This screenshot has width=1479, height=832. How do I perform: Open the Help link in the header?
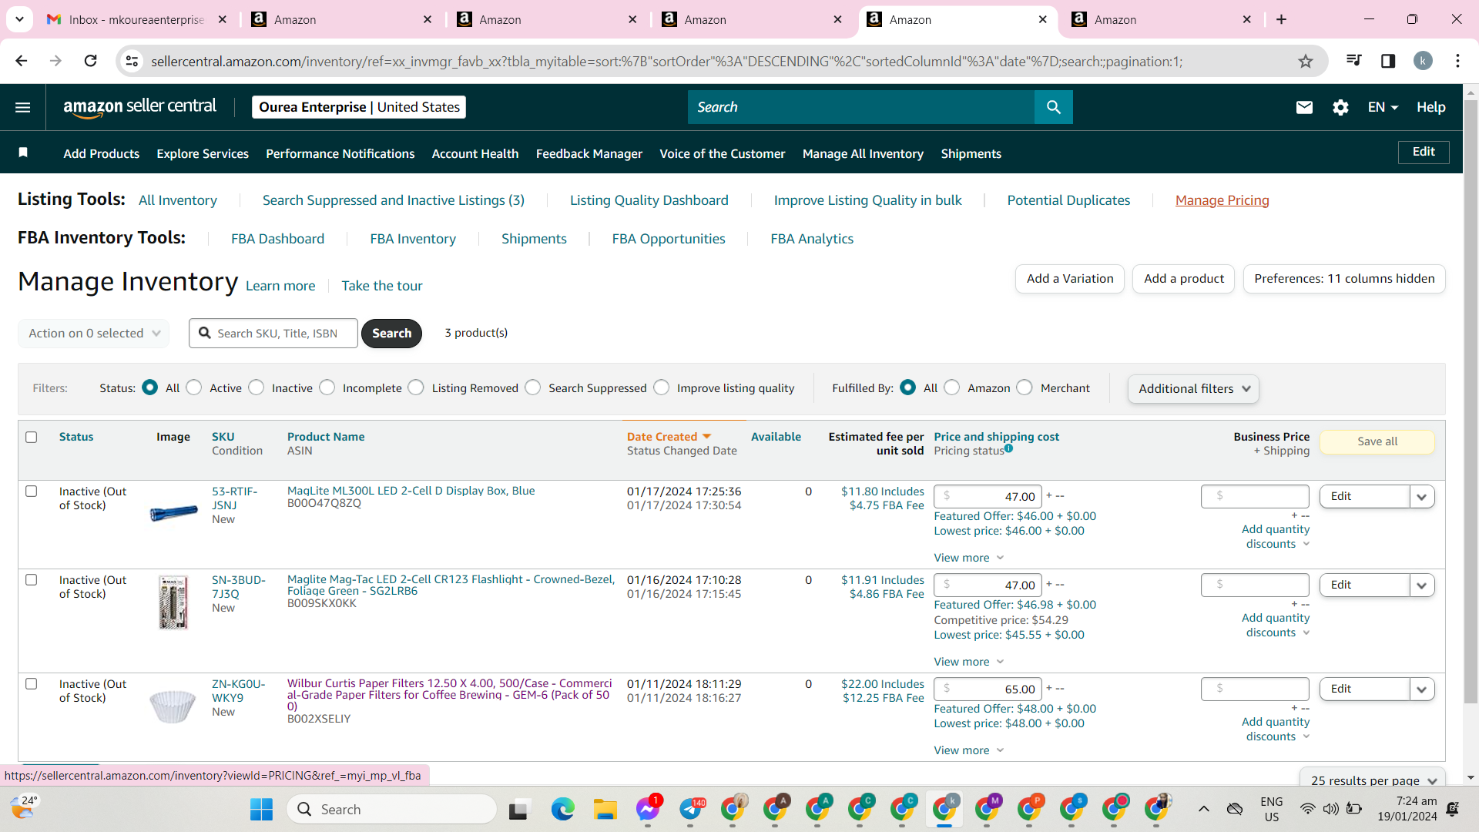(x=1430, y=107)
